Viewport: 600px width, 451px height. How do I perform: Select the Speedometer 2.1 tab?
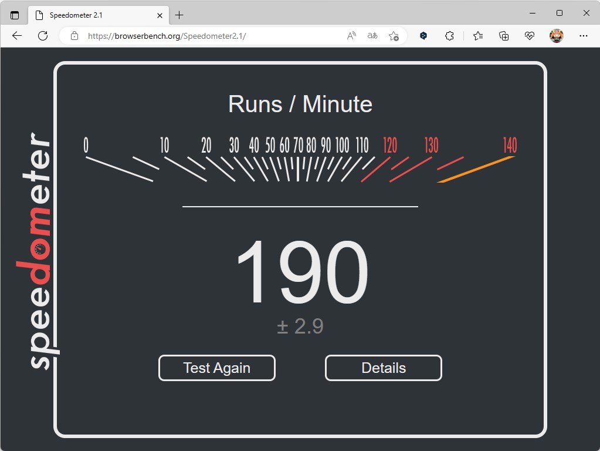point(99,15)
